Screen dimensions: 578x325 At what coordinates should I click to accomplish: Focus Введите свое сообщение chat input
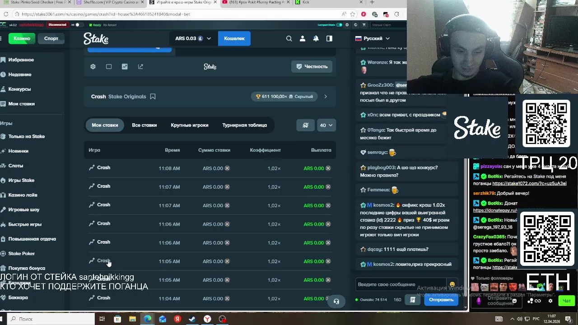tap(401, 284)
